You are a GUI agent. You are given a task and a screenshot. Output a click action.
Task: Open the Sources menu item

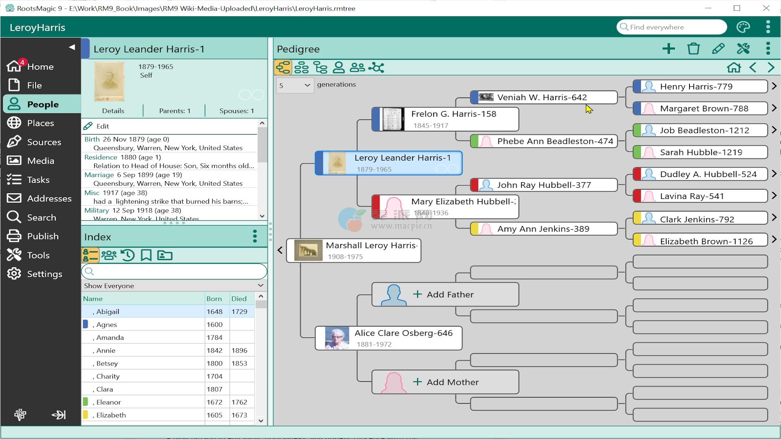44,142
